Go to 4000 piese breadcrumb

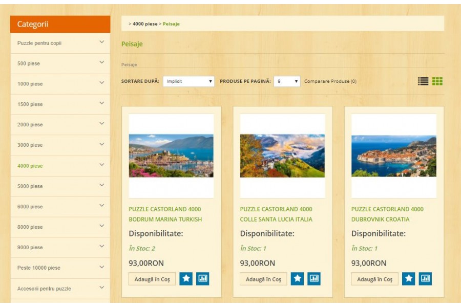[x=145, y=24]
